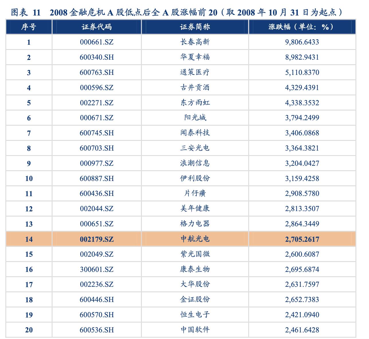
Task: Select the value 9,806.6433
Action: click(301, 42)
